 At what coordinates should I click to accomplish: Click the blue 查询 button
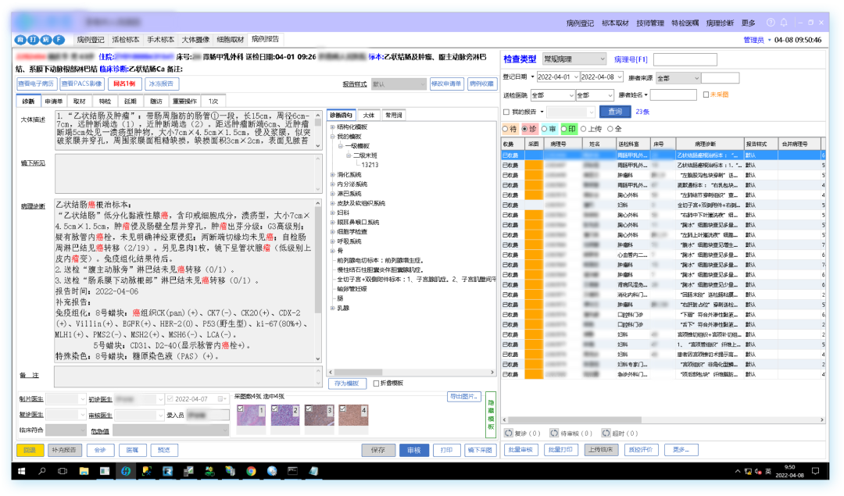pos(615,112)
